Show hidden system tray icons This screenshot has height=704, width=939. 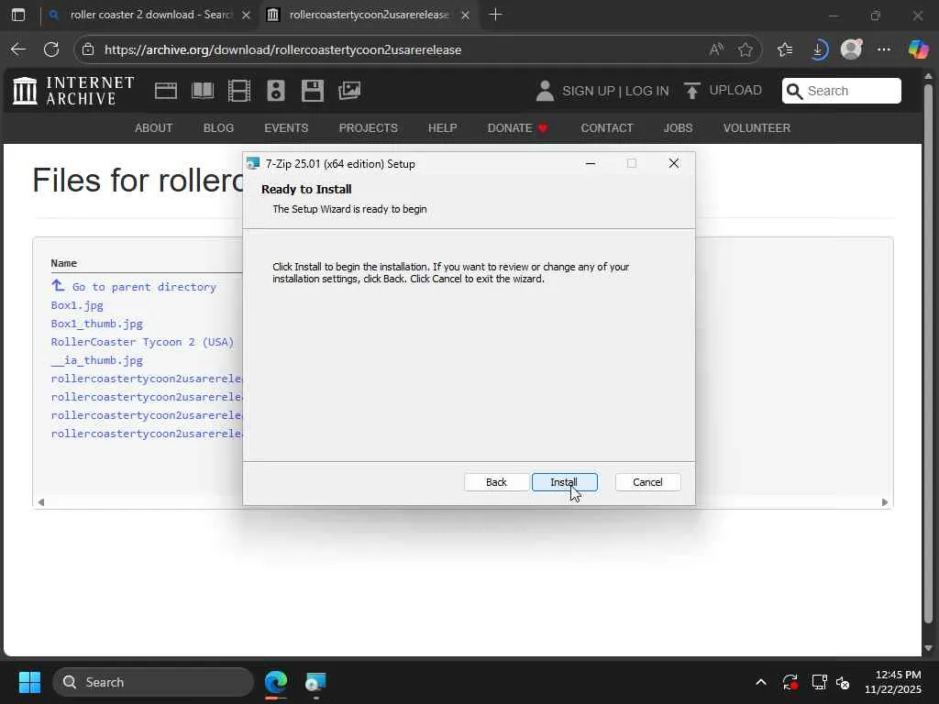tap(760, 682)
